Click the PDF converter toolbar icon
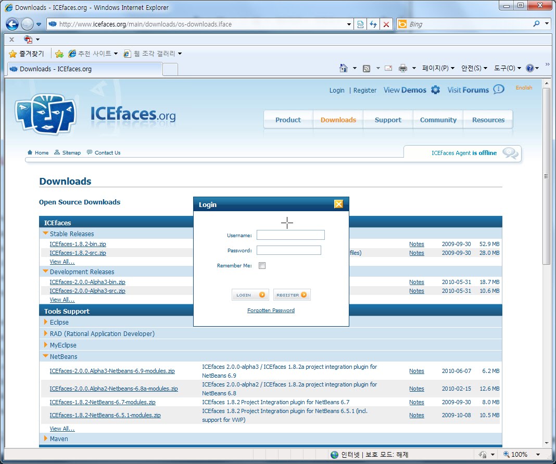The image size is (556, 464). tap(28, 40)
